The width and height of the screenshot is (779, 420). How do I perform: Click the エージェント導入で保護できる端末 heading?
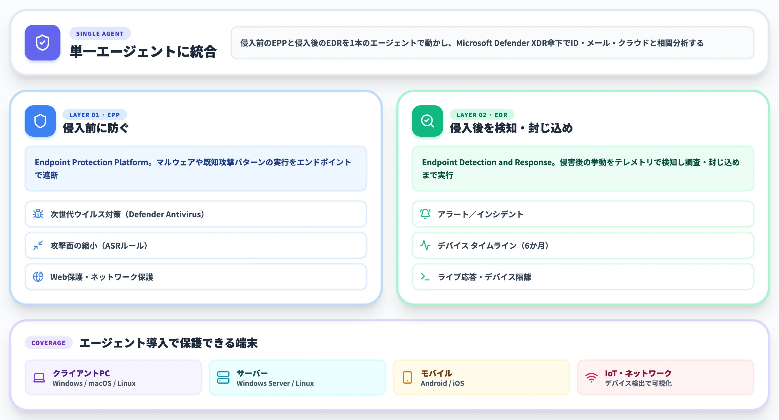[x=168, y=343]
